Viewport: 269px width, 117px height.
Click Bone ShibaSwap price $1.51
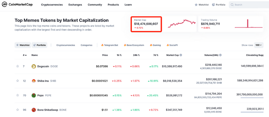pyautogui.click(x=104, y=110)
